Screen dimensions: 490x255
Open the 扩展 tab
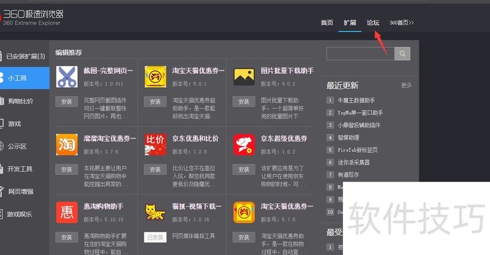pos(350,23)
